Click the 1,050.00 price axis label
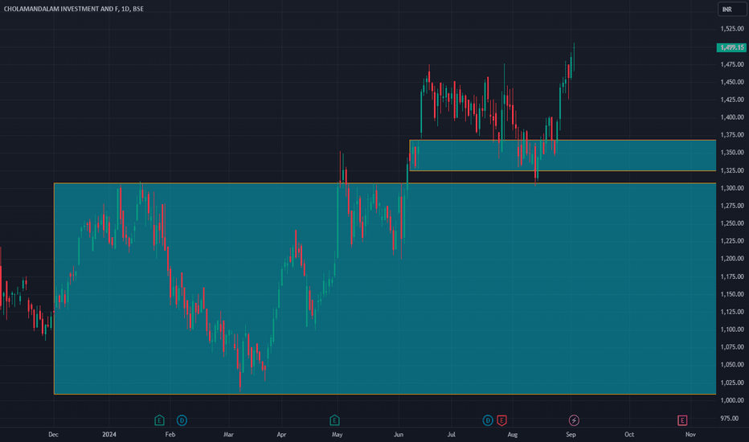The image size is (749, 442). [x=732, y=365]
